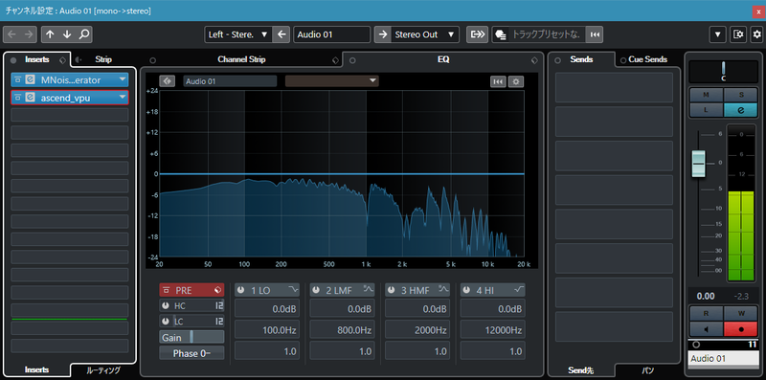Toggle record enable red button
766x380 pixels.
pos(740,328)
